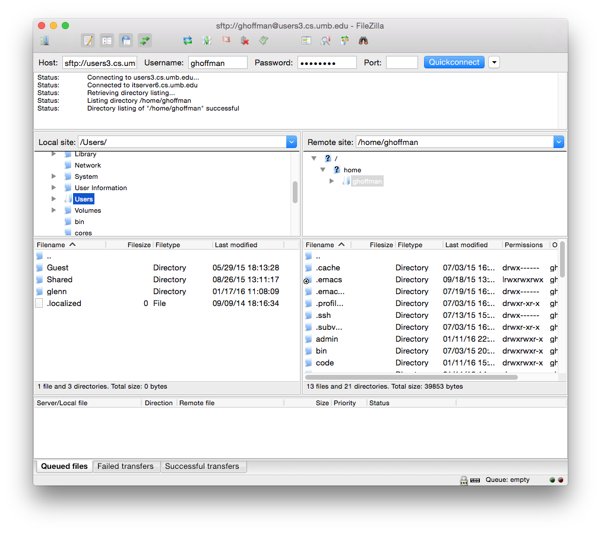Click the Username input field

[x=218, y=62]
